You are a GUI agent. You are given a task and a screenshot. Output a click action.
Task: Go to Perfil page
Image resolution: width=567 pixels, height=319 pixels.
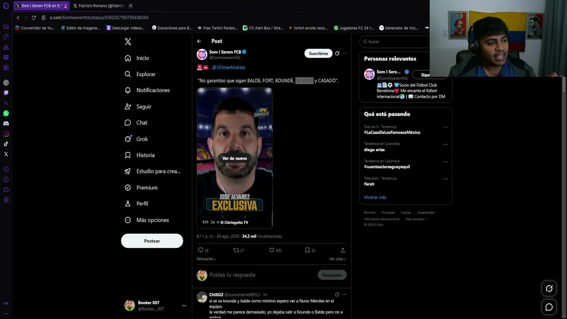coord(136,203)
